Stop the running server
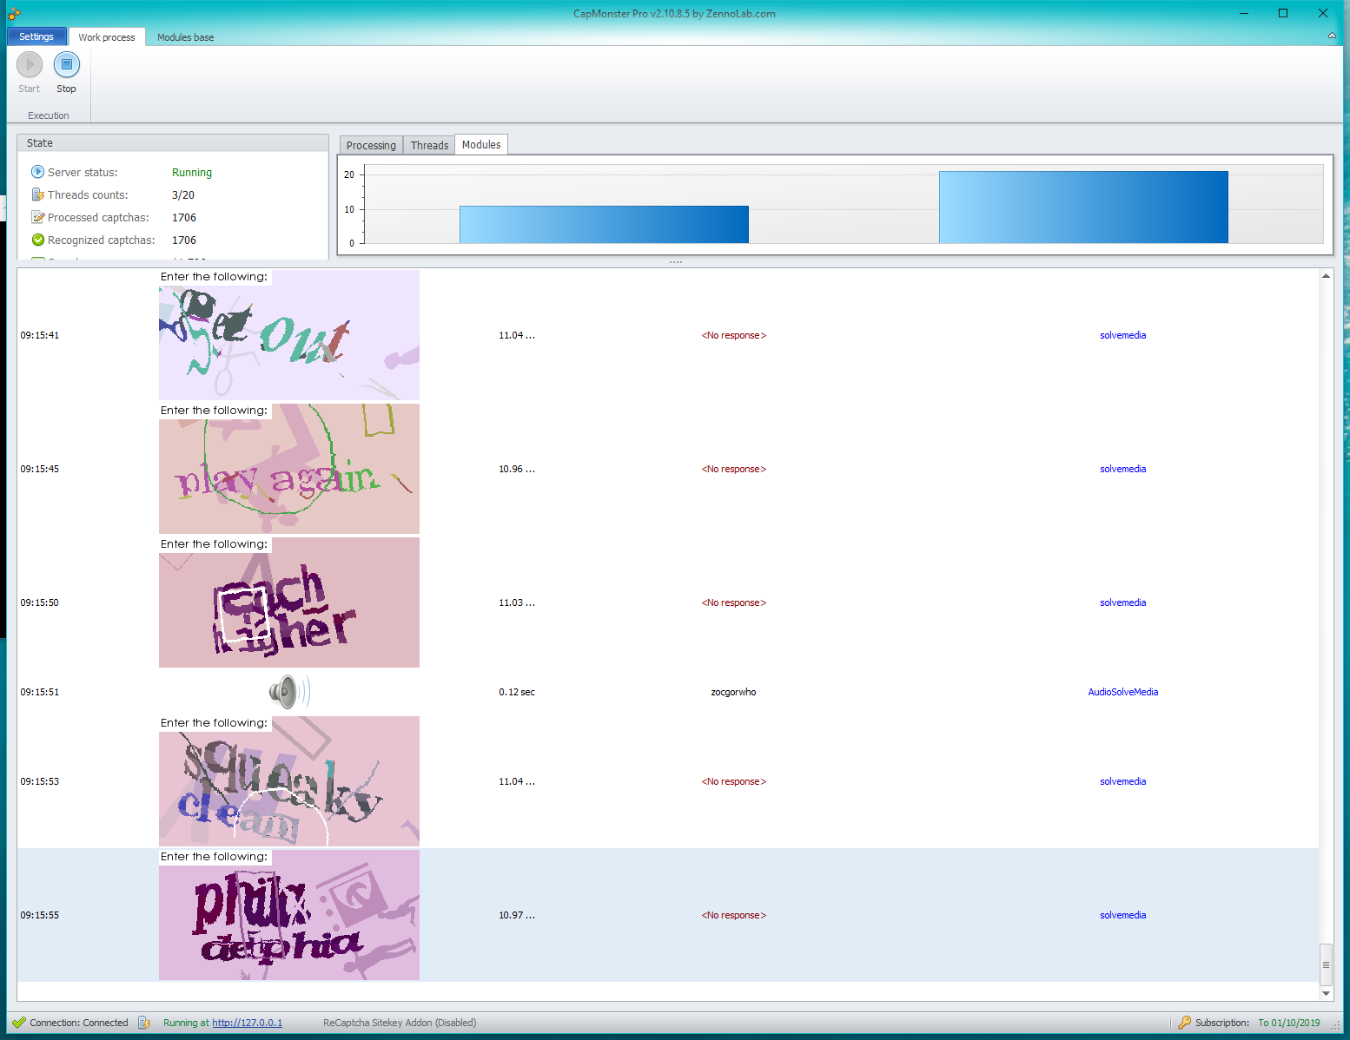The width and height of the screenshot is (1350, 1040). coord(67,64)
